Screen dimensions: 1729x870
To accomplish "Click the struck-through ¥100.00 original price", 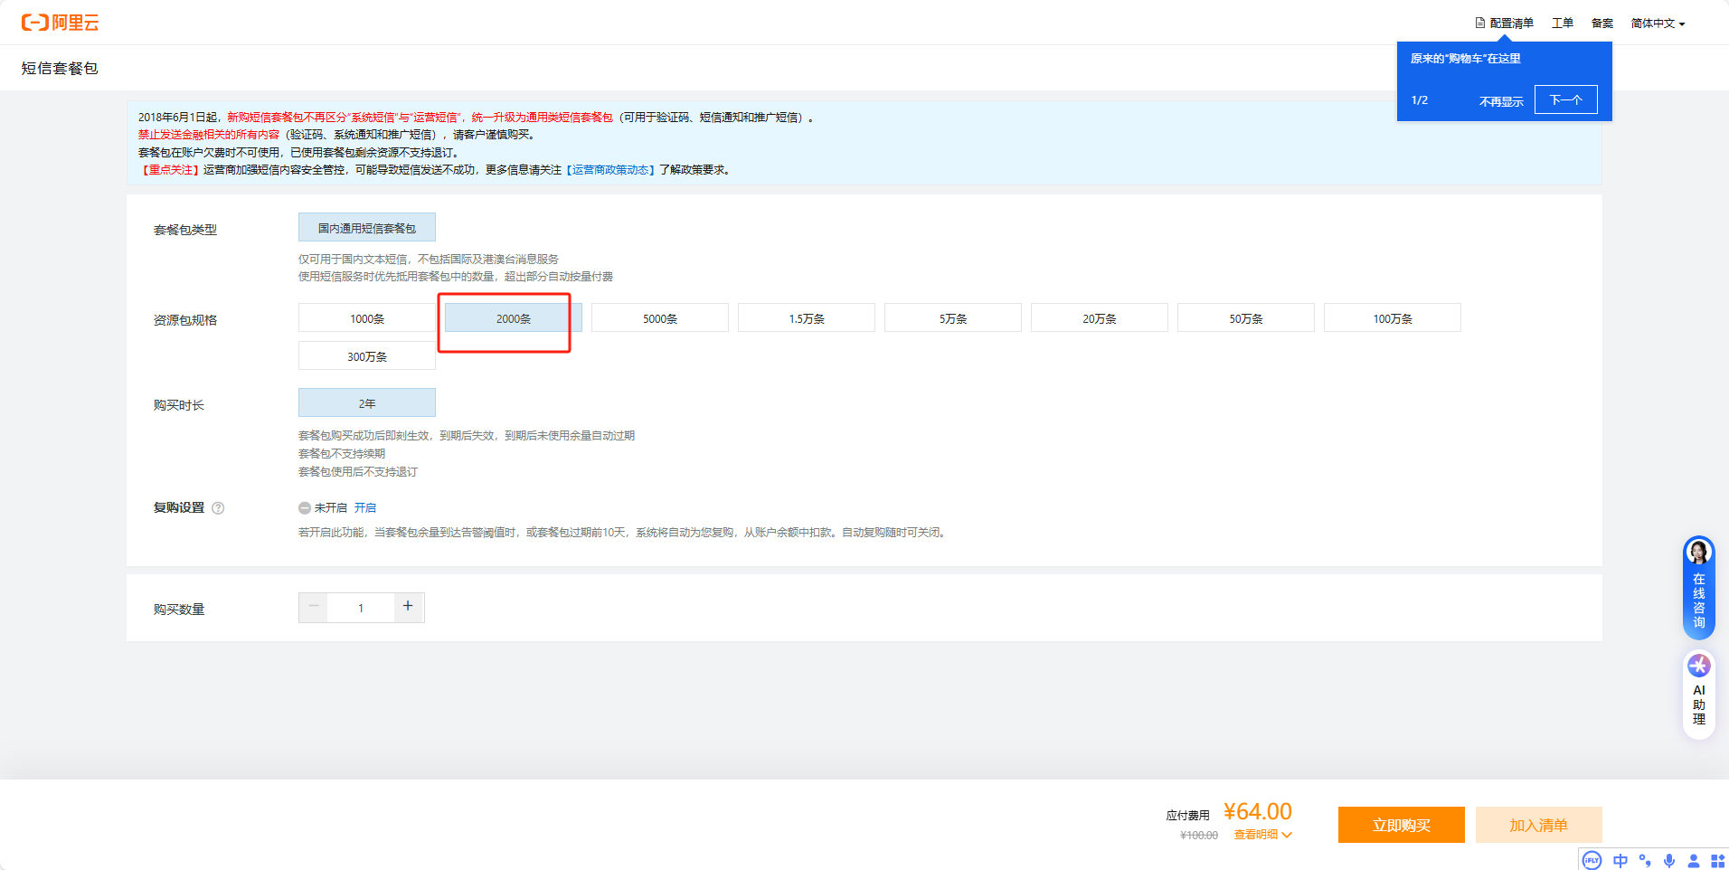I will point(1199,836).
